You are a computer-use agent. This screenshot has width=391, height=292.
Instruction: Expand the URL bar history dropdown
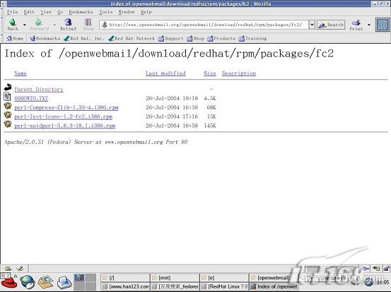pos(312,25)
